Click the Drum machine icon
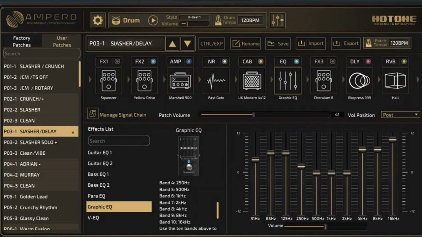The width and height of the screenshot is (422, 237). 116,20
